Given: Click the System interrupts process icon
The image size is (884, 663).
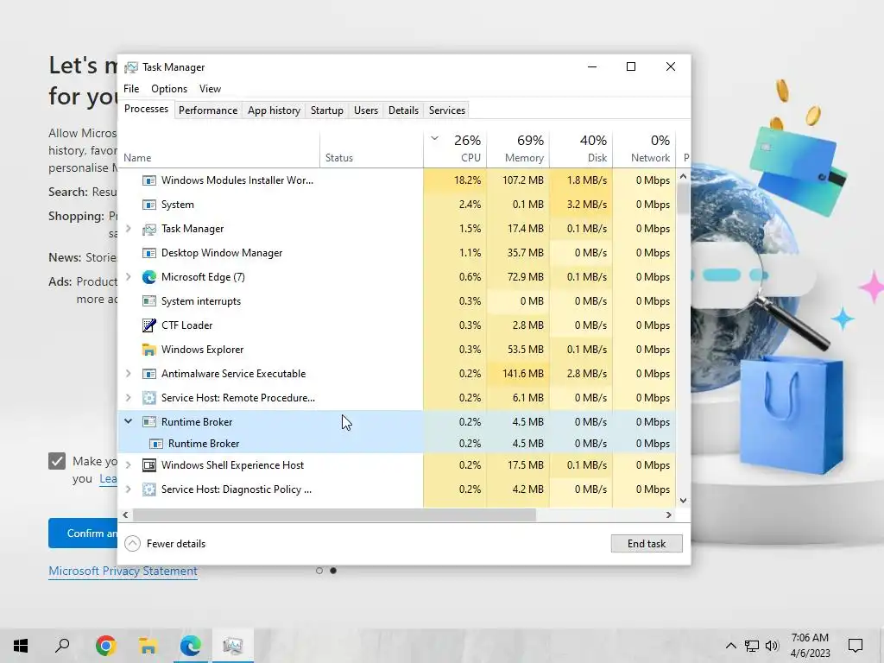Looking at the screenshot, I should [148, 301].
